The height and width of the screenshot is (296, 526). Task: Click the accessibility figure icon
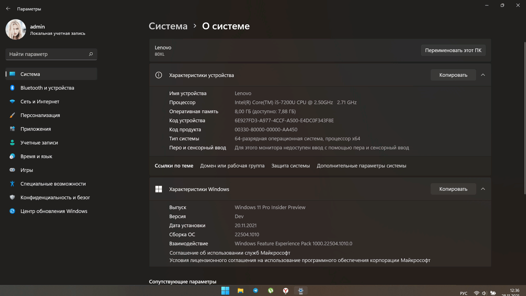(12, 184)
